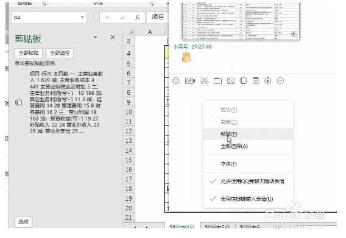Open the table screenshot thumbnail in chat

241,21
